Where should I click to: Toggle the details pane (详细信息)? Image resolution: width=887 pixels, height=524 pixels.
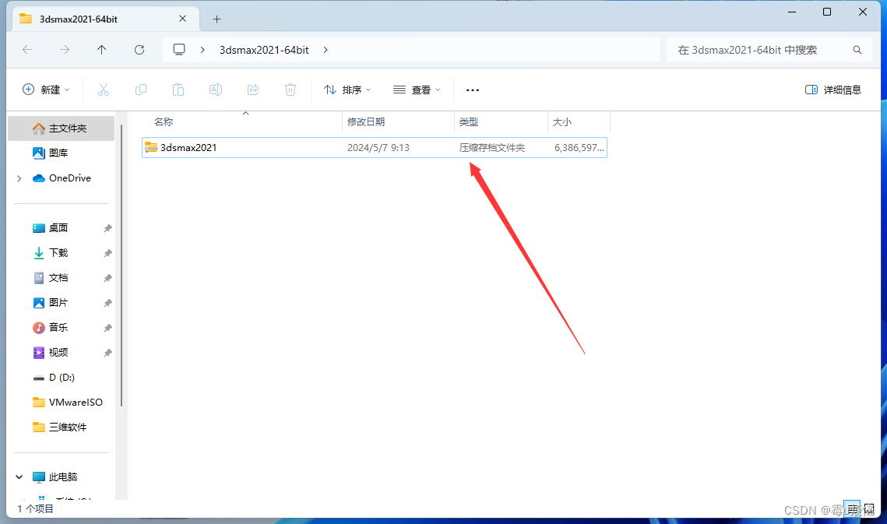(x=832, y=90)
